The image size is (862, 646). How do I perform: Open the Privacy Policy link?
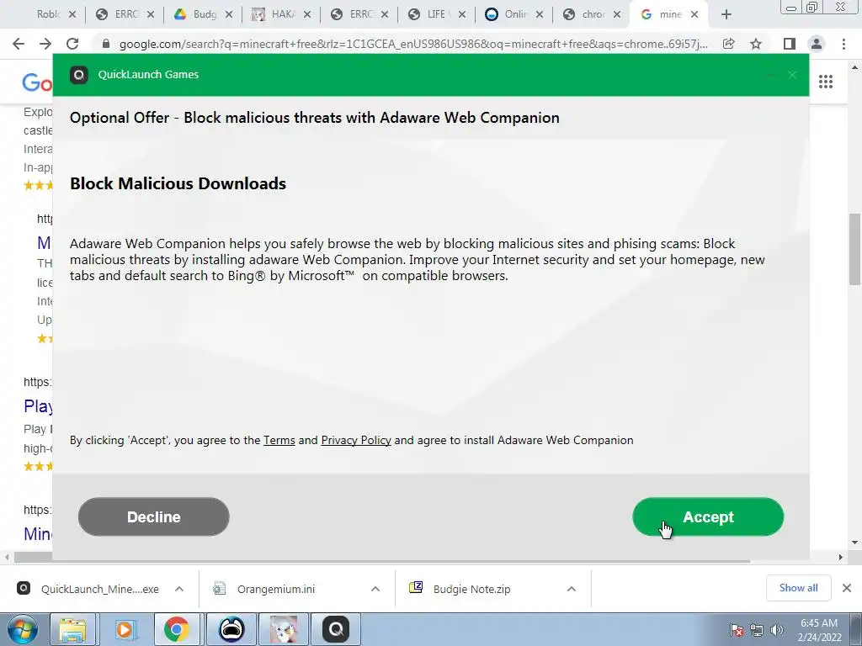point(356,440)
